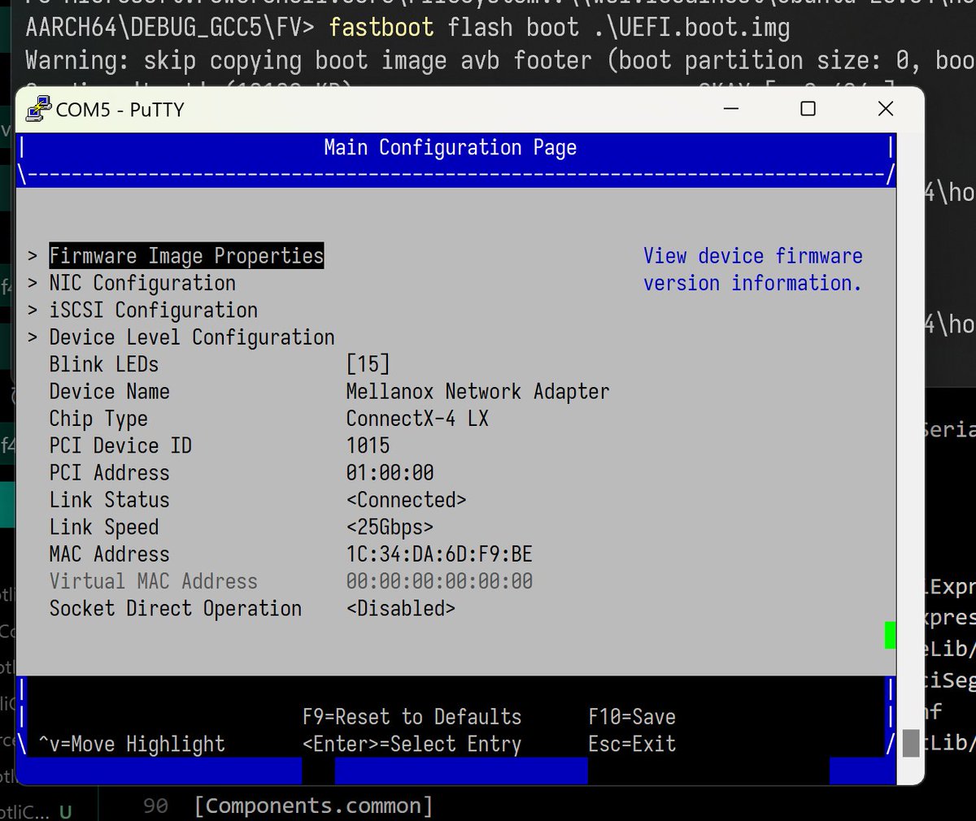Click <Enter>=Select Entry hint
This screenshot has width=976, height=821.
pyautogui.click(x=412, y=744)
